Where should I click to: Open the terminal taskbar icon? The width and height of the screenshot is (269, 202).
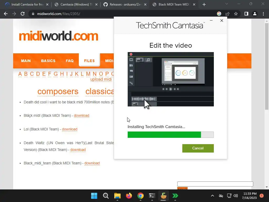152,196
